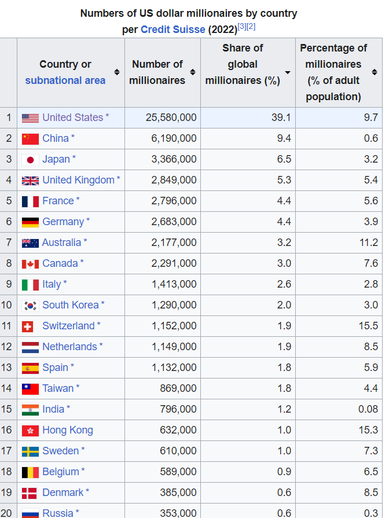Click the Sweden flag icon
The image size is (389, 518).
point(30,451)
